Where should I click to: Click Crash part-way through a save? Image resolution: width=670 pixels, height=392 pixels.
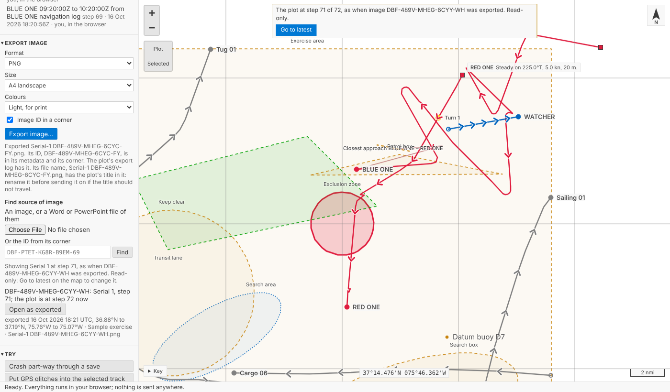click(69, 366)
